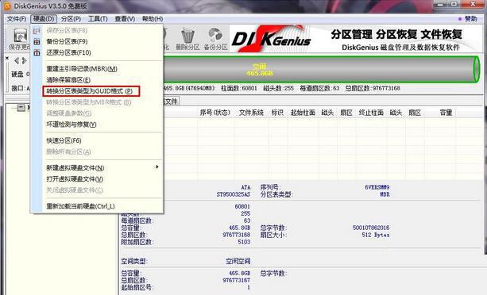
Task: Click the ST9500325AS model text
Action: pyautogui.click(x=234, y=194)
